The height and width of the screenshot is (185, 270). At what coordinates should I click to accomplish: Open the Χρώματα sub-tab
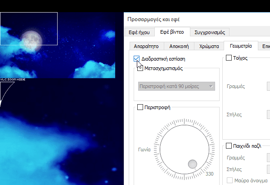click(209, 46)
